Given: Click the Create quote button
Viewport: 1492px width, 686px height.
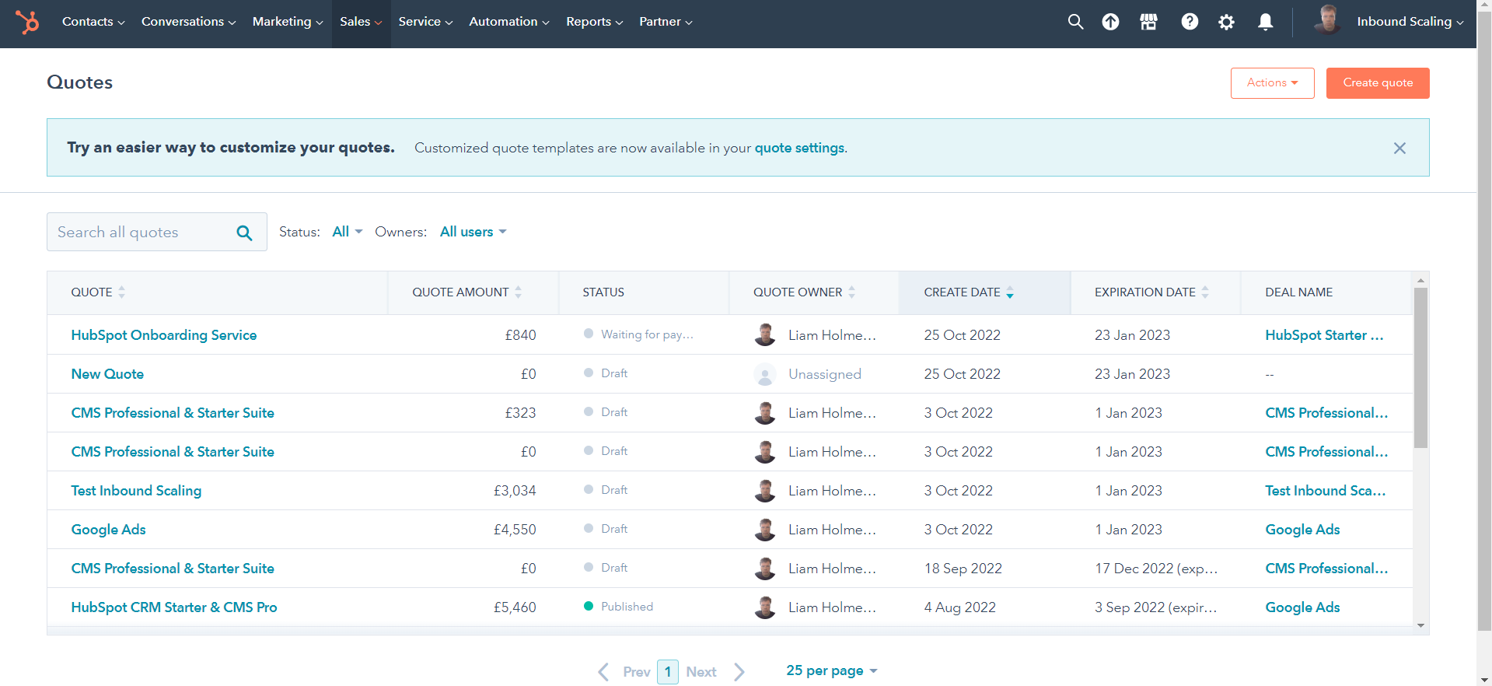Looking at the screenshot, I should pos(1377,83).
